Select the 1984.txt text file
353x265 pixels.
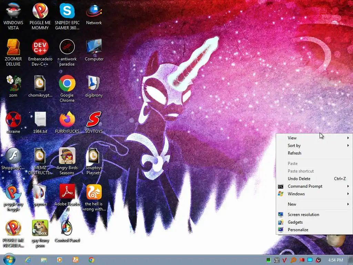[x=40, y=122]
